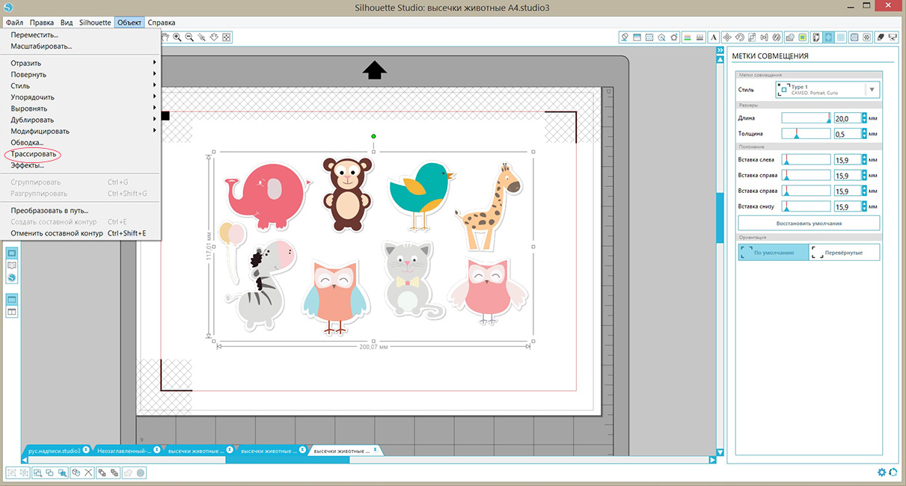The image size is (906, 486).
Task: Select 'Перевёрнутые' orientation option
Action: click(x=844, y=252)
